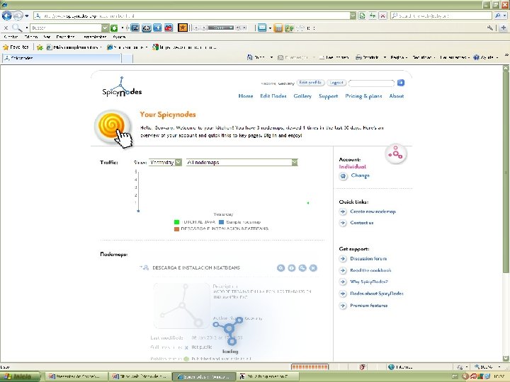
Task: Open Pricing & plans navigation link
Action: (x=363, y=96)
